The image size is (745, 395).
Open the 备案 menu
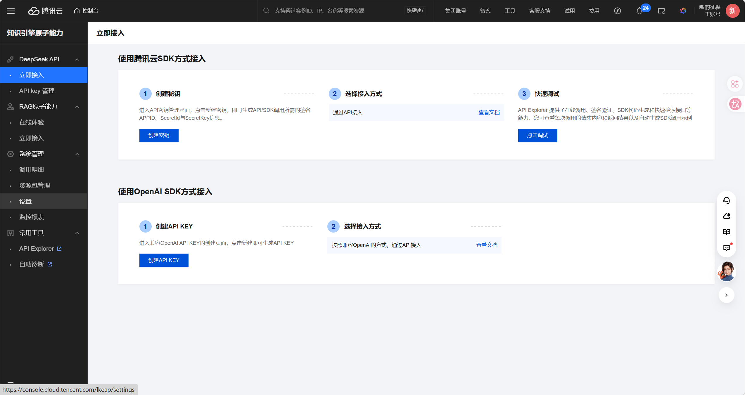(x=485, y=11)
